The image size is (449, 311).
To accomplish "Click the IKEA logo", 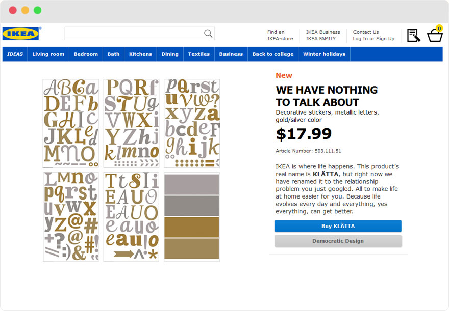I will [21, 34].
